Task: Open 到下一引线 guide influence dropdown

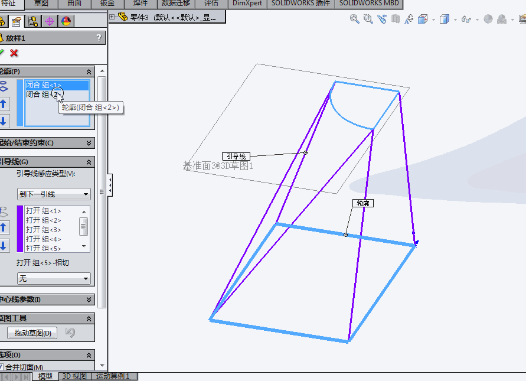Action: [54, 194]
